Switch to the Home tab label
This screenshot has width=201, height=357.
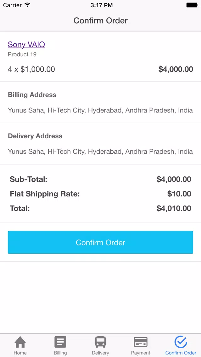click(x=20, y=353)
